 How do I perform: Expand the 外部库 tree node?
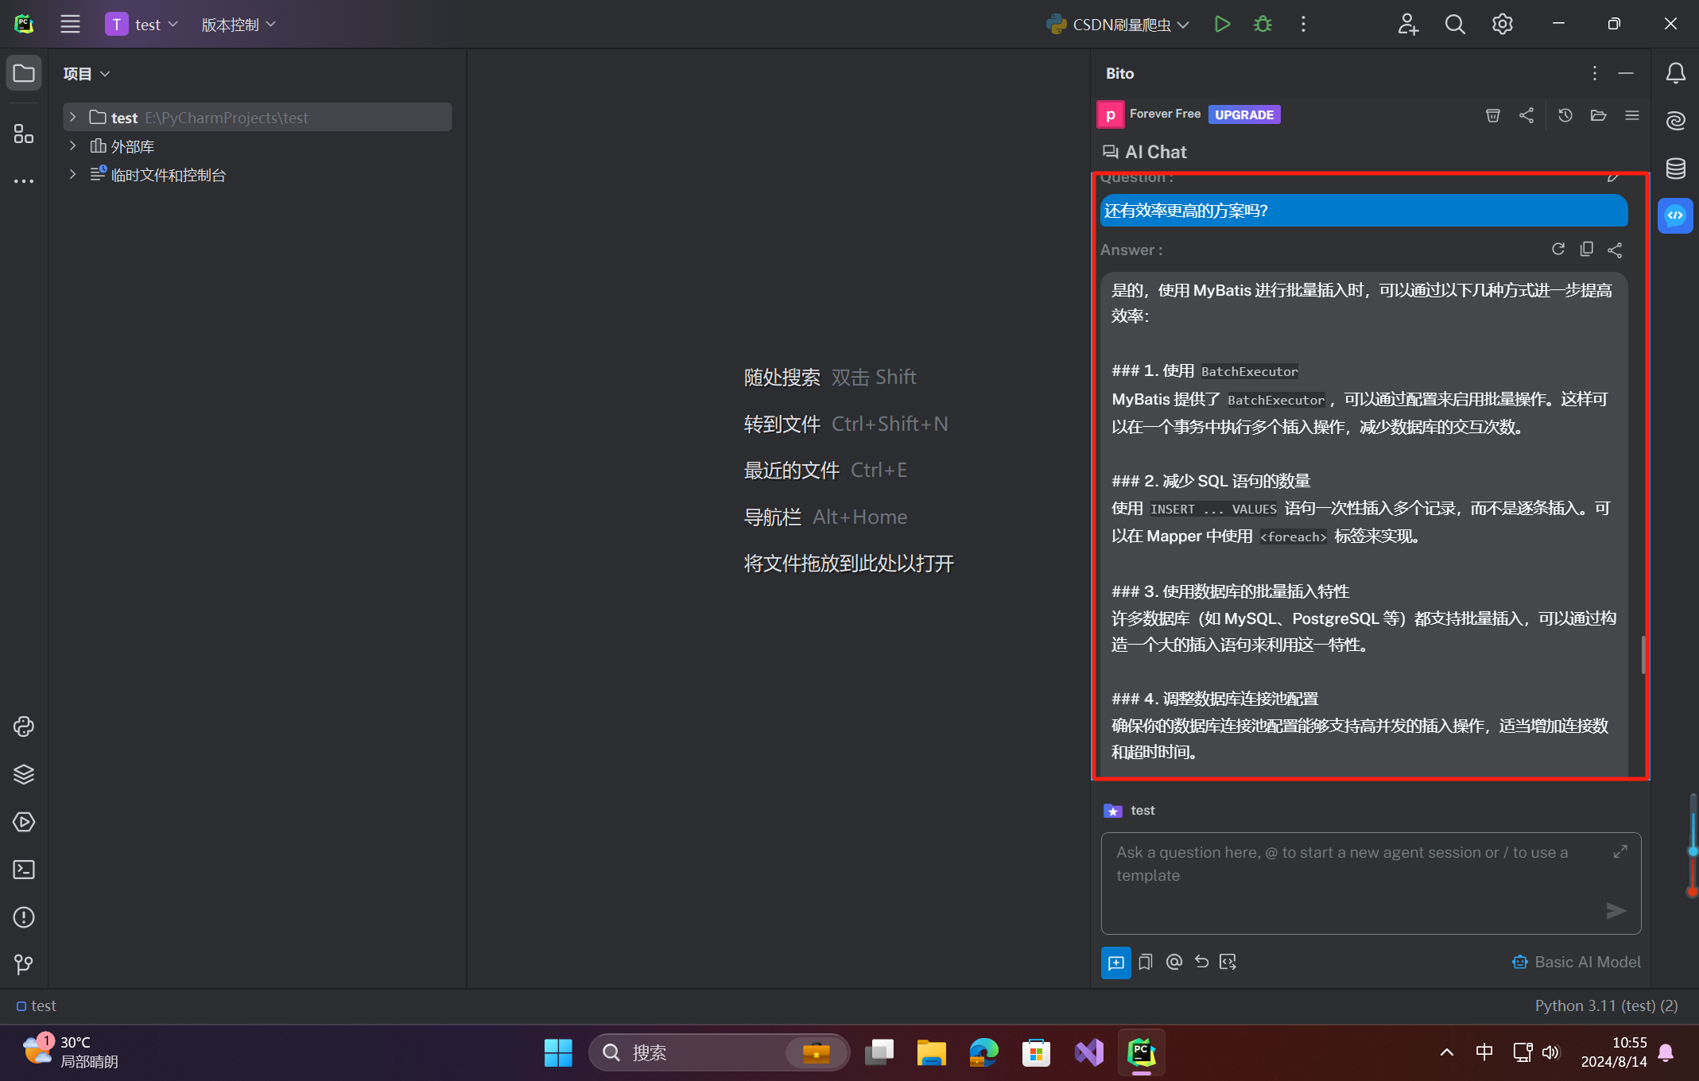[72, 146]
